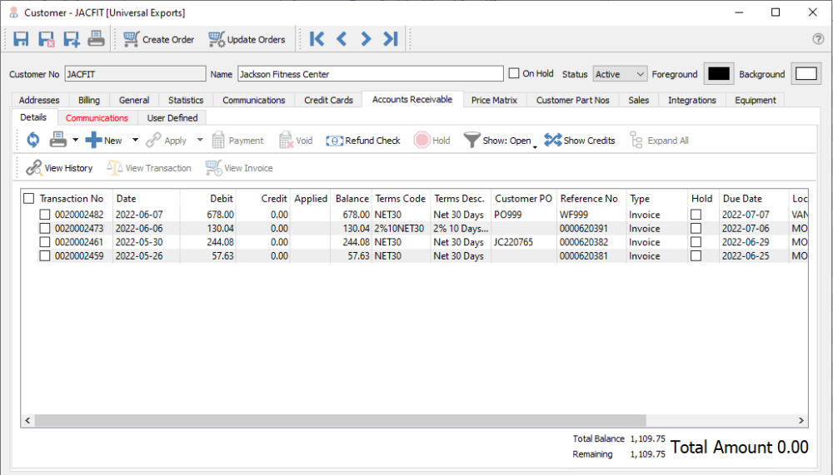Viewport: 833px width, 475px height.
Task: Click the help question mark icon
Action: pos(818,39)
